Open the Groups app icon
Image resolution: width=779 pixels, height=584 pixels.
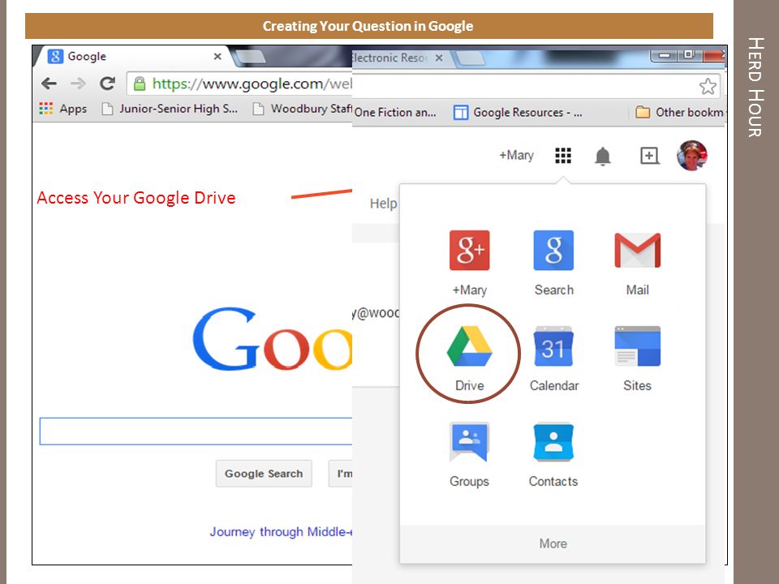469,441
